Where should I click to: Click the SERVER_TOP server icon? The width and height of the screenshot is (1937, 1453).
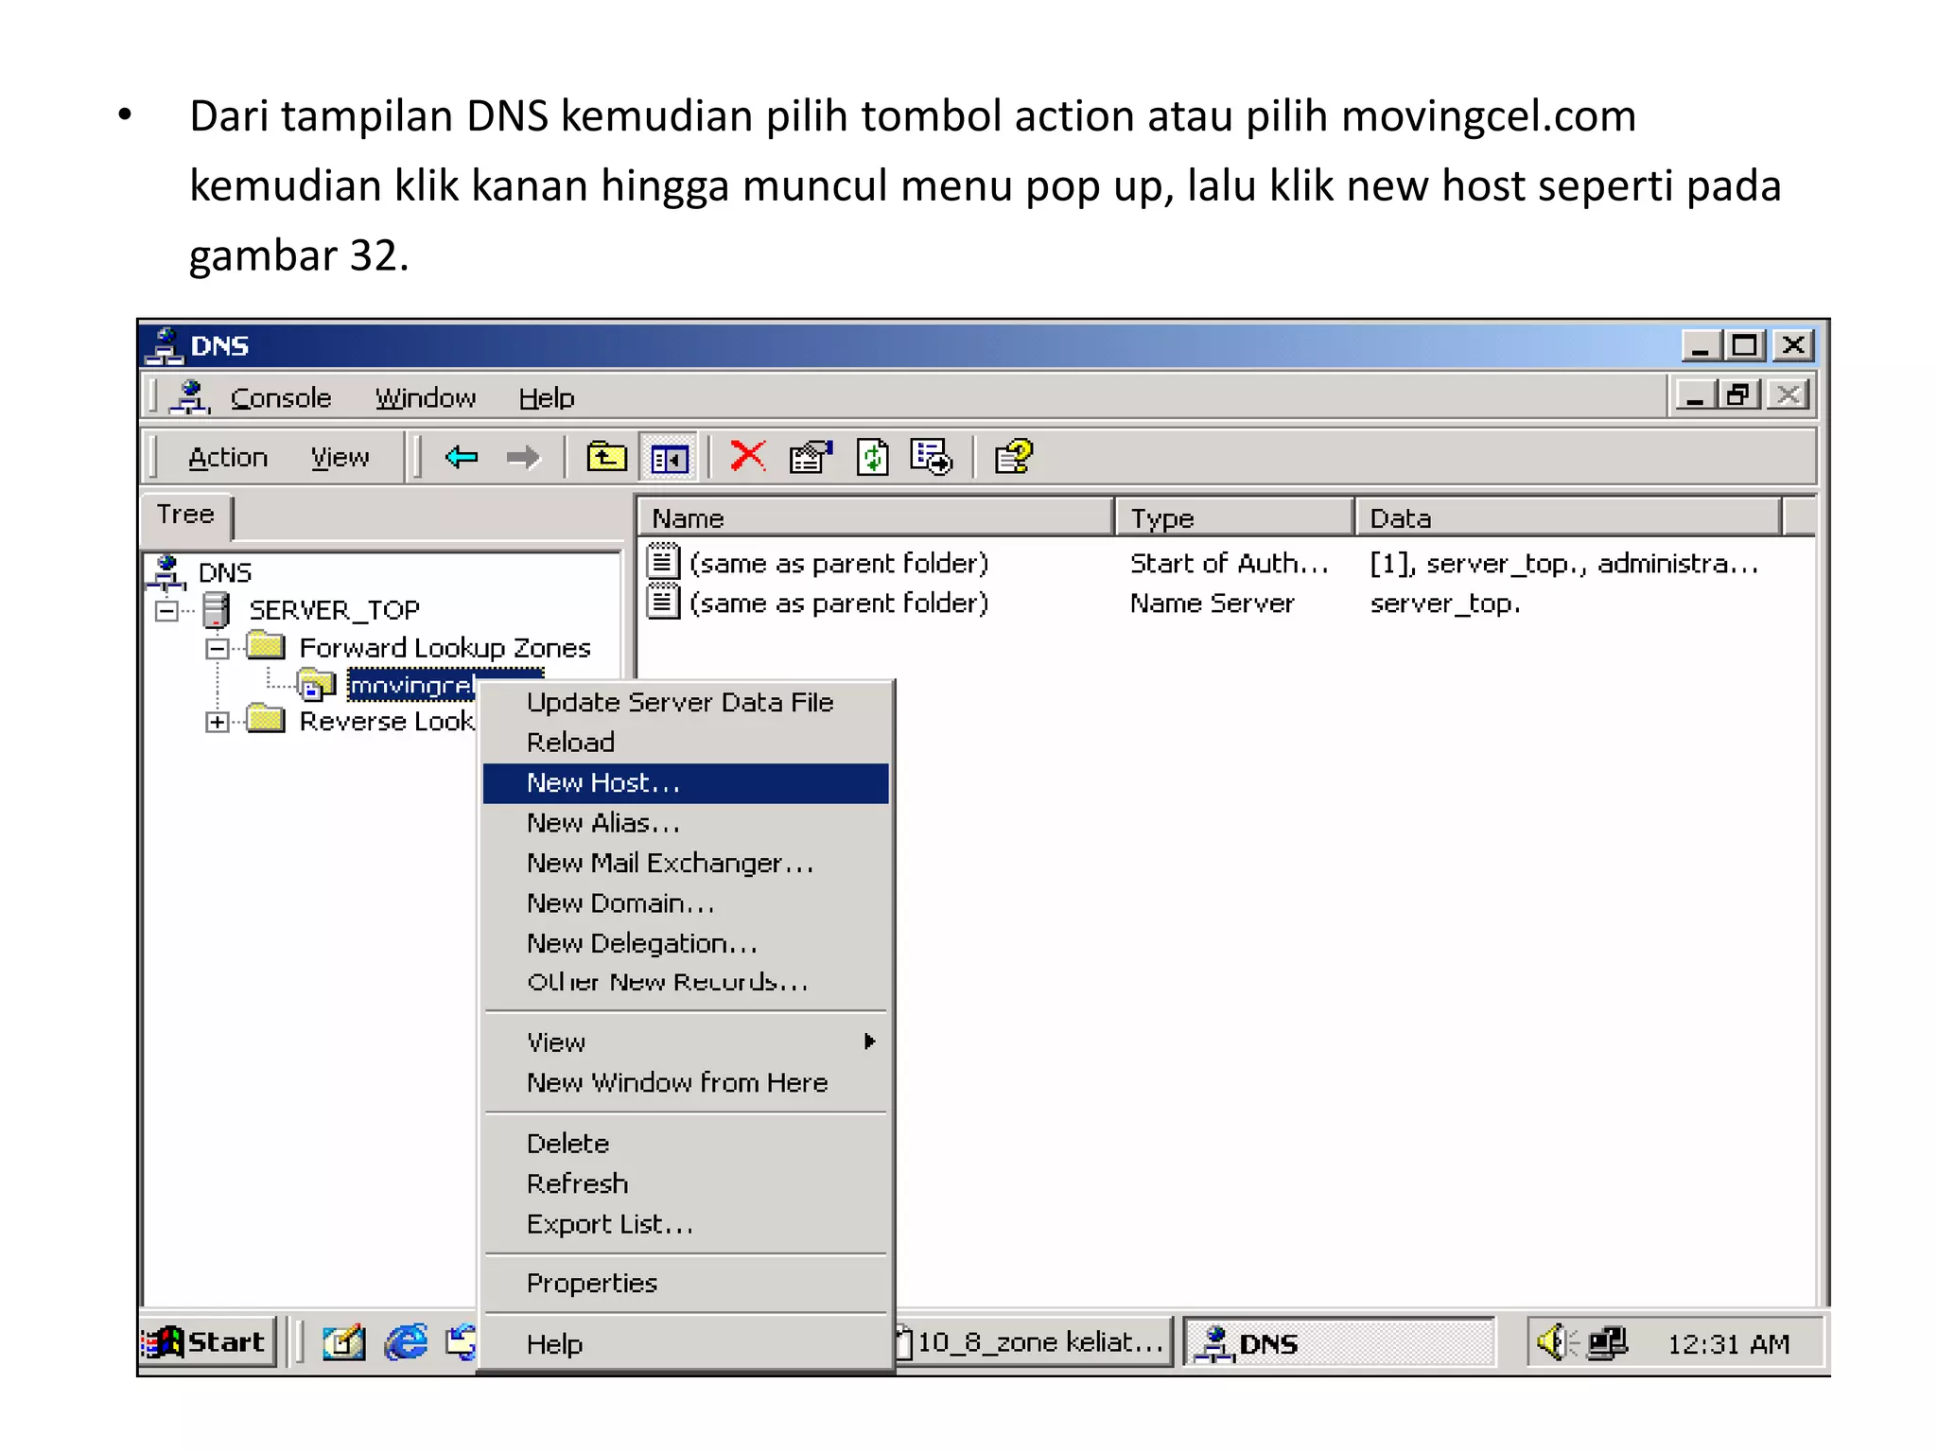tap(217, 610)
